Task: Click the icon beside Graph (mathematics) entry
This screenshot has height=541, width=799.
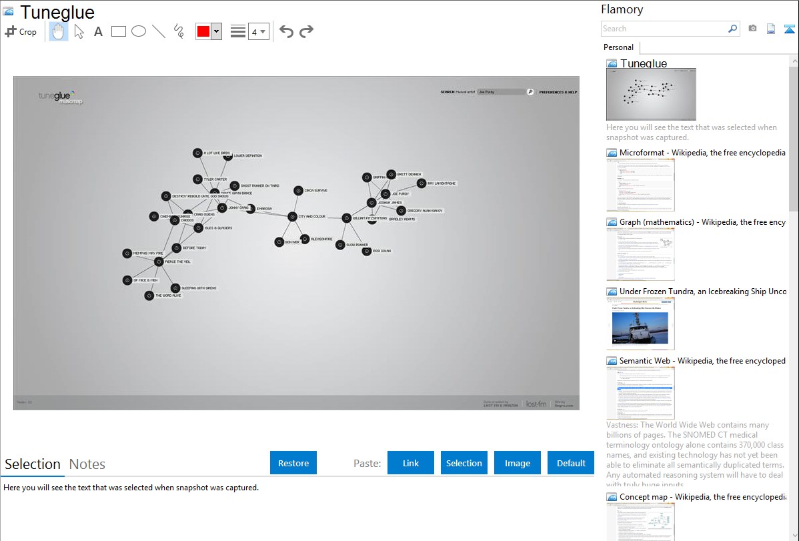Action: [x=612, y=222]
